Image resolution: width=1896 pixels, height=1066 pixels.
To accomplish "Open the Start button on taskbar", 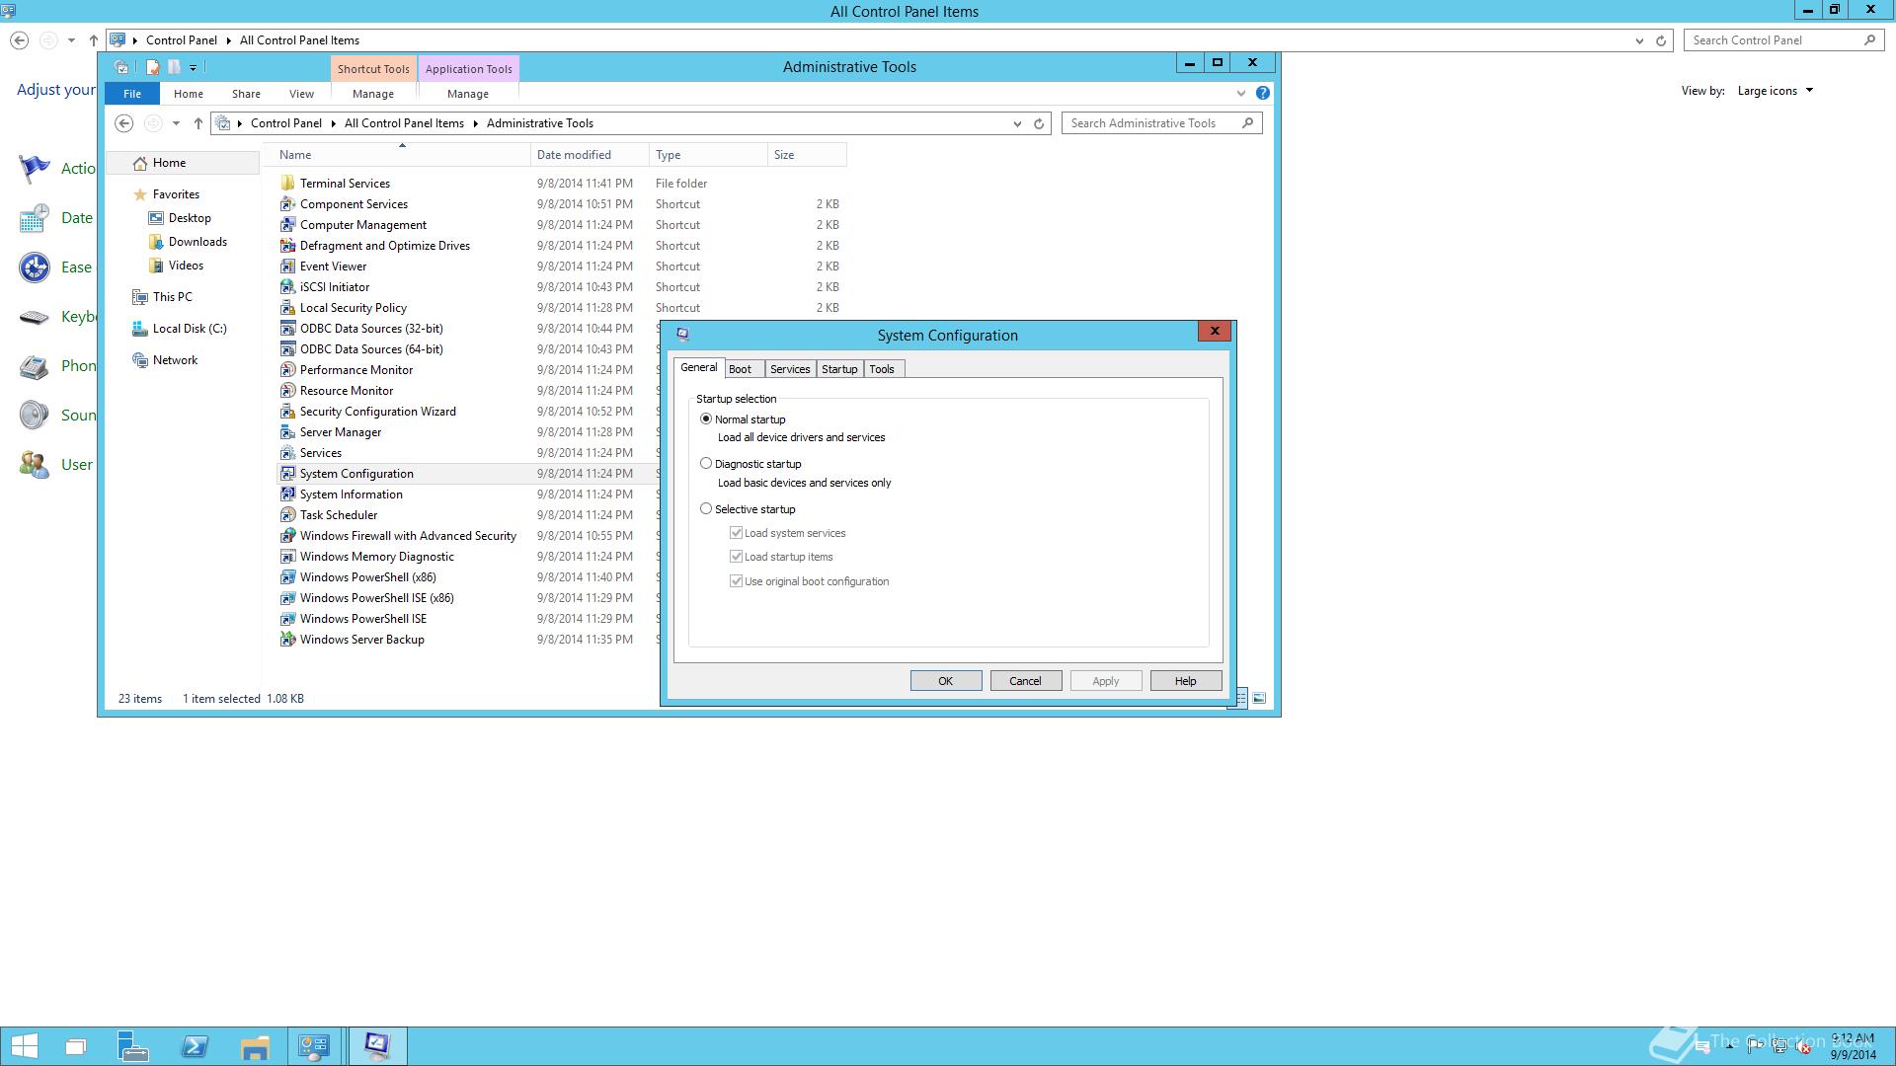I will 25,1046.
